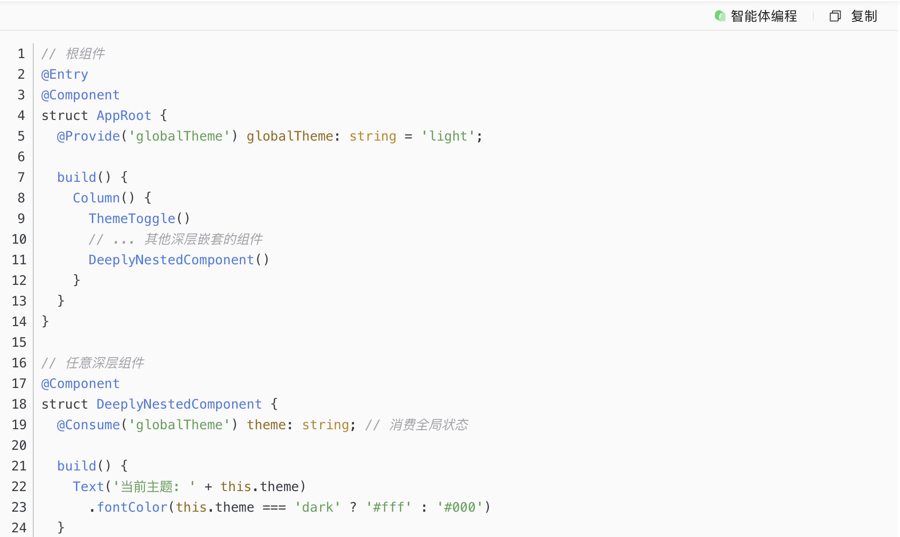
Task: Click AppRoot struct name
Action: pyautogui.click(x=124, y=116)
